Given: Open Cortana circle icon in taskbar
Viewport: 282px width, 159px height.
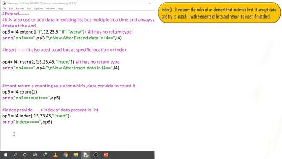Looking at the screenshot, I should pyautogui.click(x=25, y=155).
